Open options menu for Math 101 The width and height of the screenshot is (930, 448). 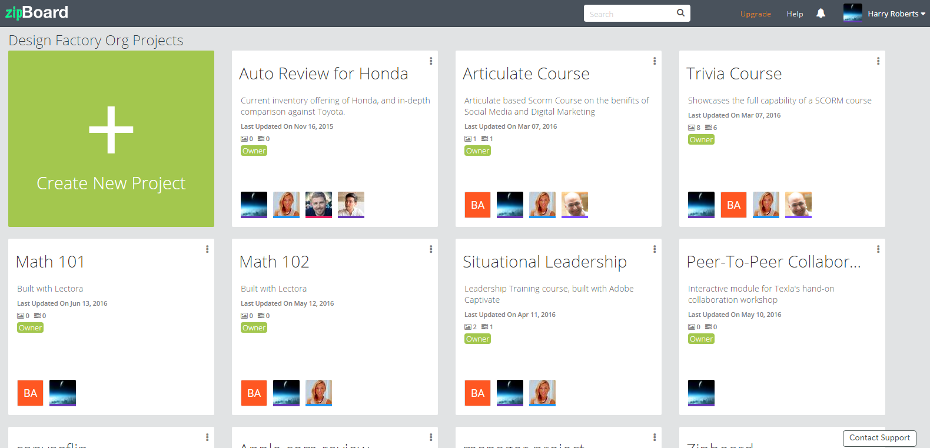click(x=207, y=249)
